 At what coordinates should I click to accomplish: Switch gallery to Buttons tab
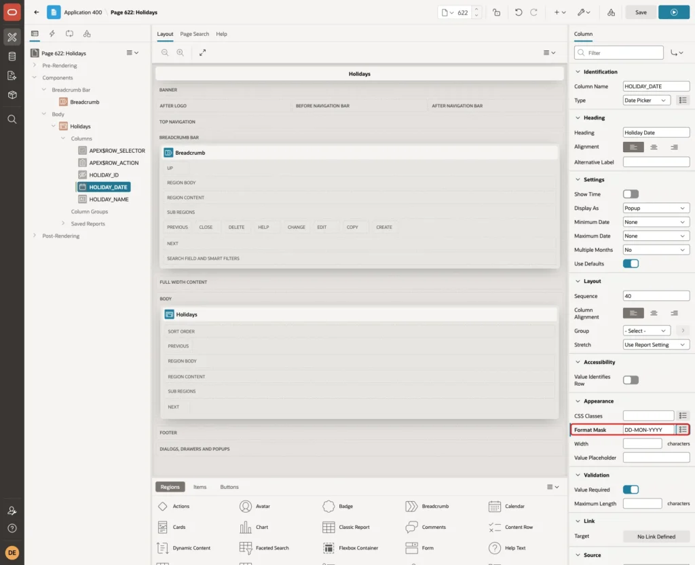tap(229, 487)
